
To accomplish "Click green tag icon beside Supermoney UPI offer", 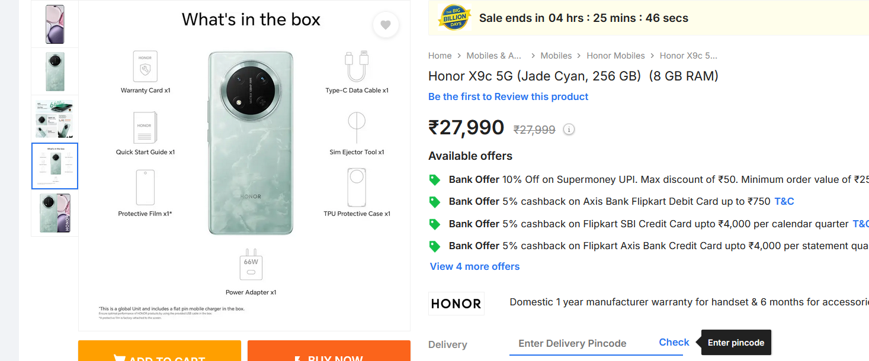I will point(435,179).
